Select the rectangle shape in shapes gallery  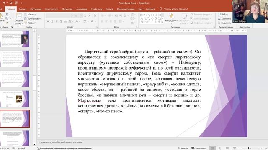point(152,15)
